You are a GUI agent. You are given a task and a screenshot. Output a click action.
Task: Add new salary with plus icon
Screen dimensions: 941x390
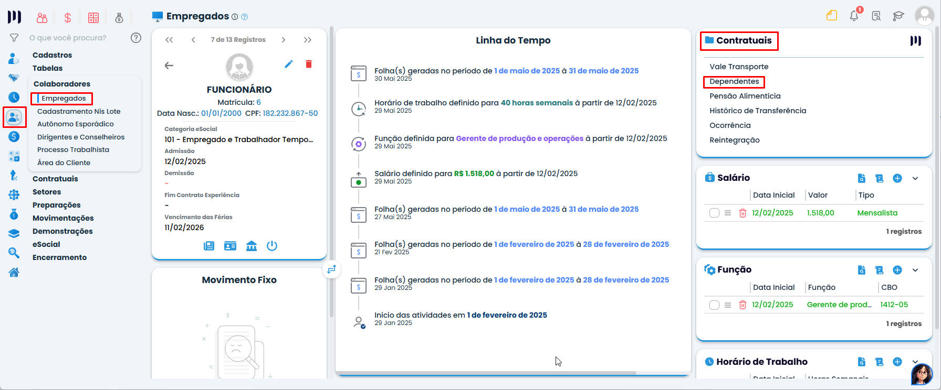(897, 178)
